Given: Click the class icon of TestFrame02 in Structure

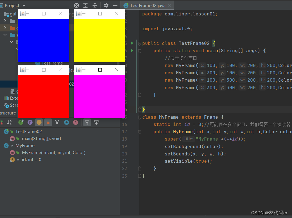Looking at the screenshot, I should coord(6,132).
